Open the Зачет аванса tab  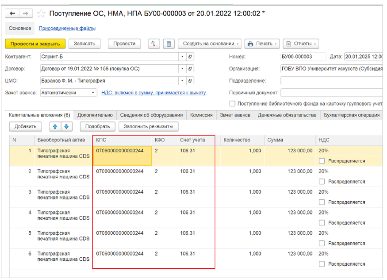pos(235,115)
